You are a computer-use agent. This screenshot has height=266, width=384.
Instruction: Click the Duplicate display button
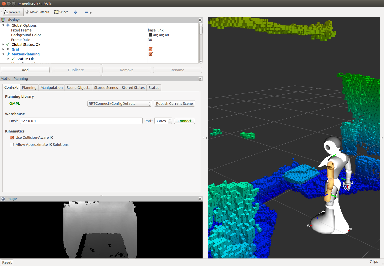point(76,70)
